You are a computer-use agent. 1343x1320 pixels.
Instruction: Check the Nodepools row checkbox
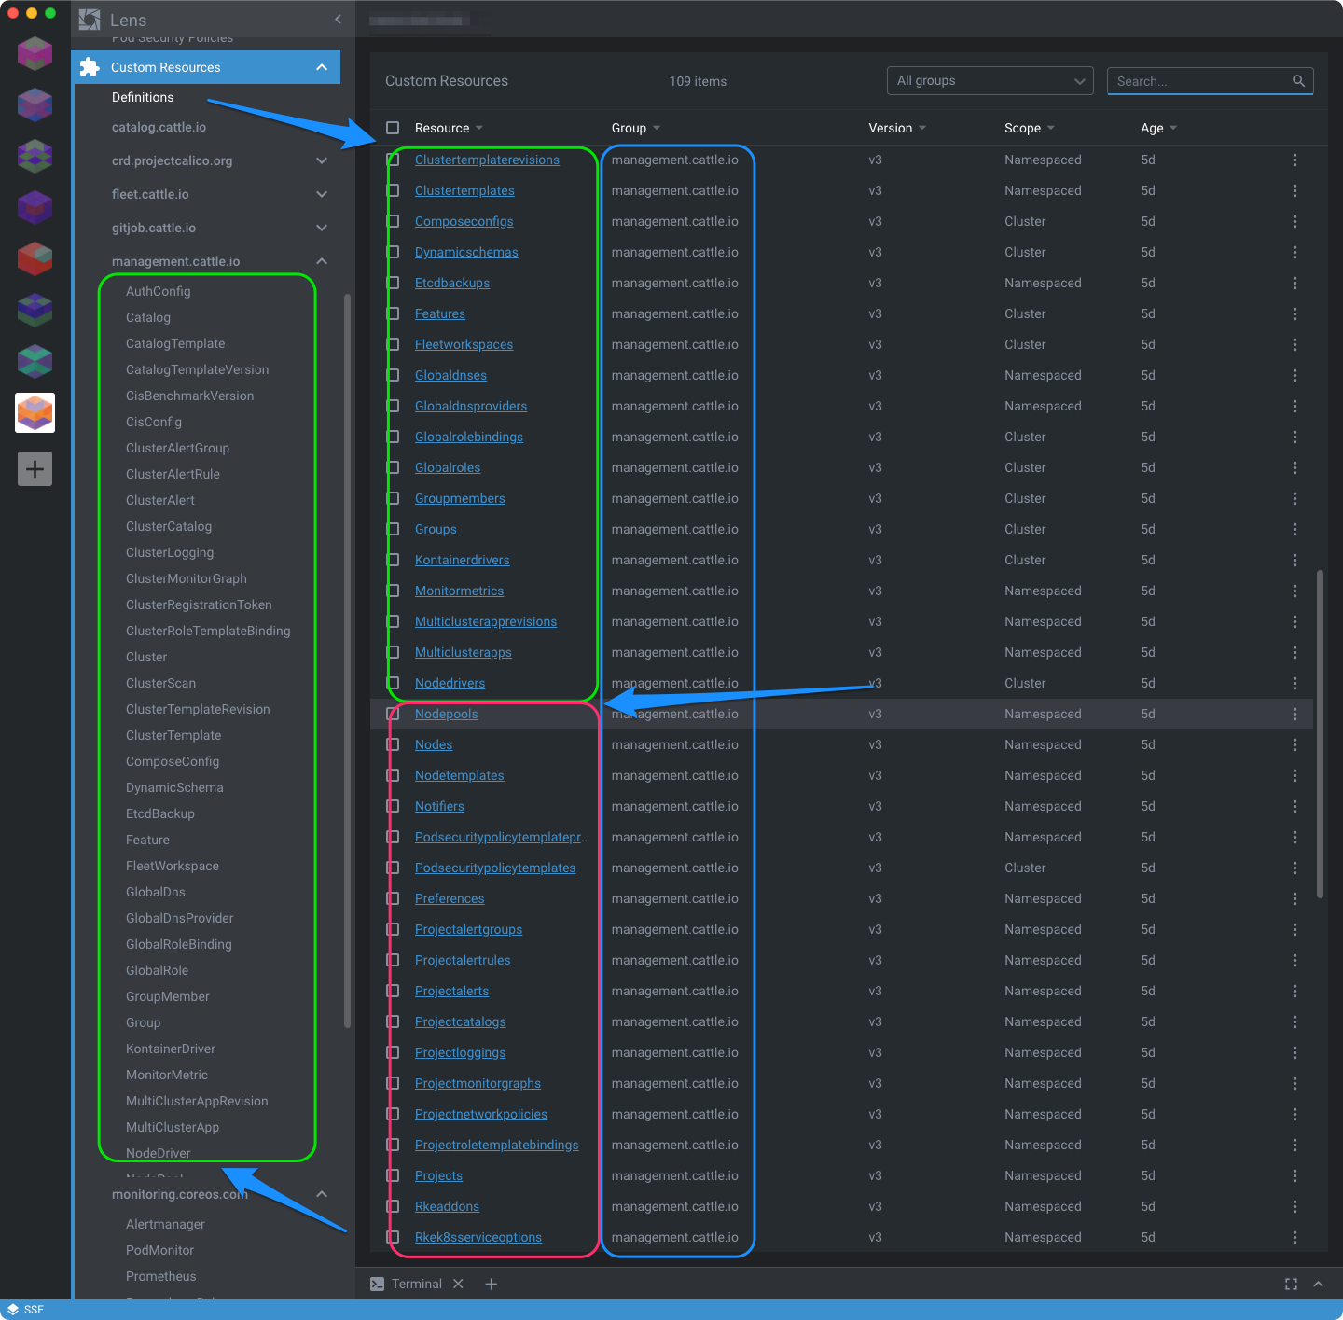click(393, 714)
